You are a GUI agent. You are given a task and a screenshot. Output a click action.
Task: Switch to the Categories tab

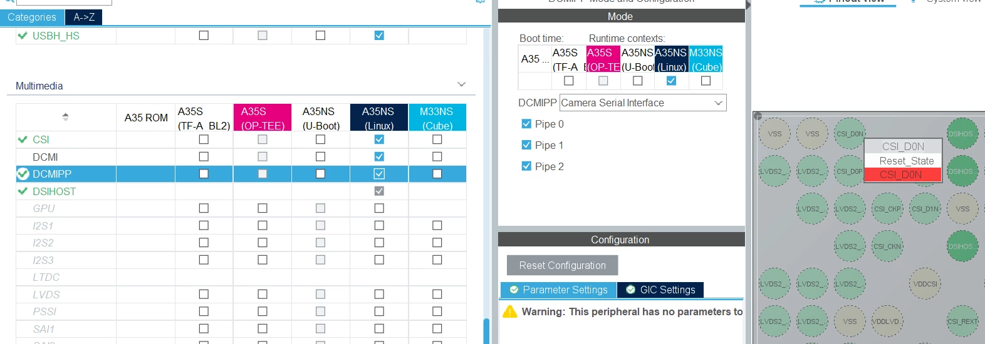click(32, 17)
